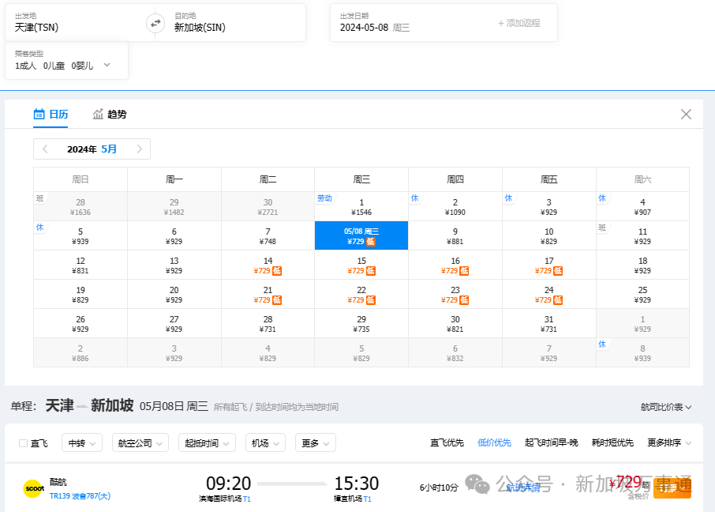Select the highlighted 05/08 周三 date cell

coord(361,235)
